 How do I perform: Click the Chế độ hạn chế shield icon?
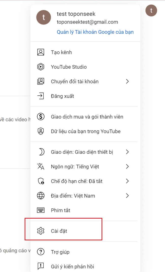pos(41,181)
